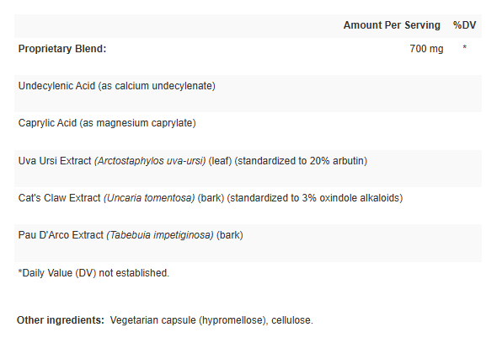Image resolution: width=486 pixels, height=338 pixels.
Task: Select the Uva Ursi Extract row
Action: coord(248,169)
